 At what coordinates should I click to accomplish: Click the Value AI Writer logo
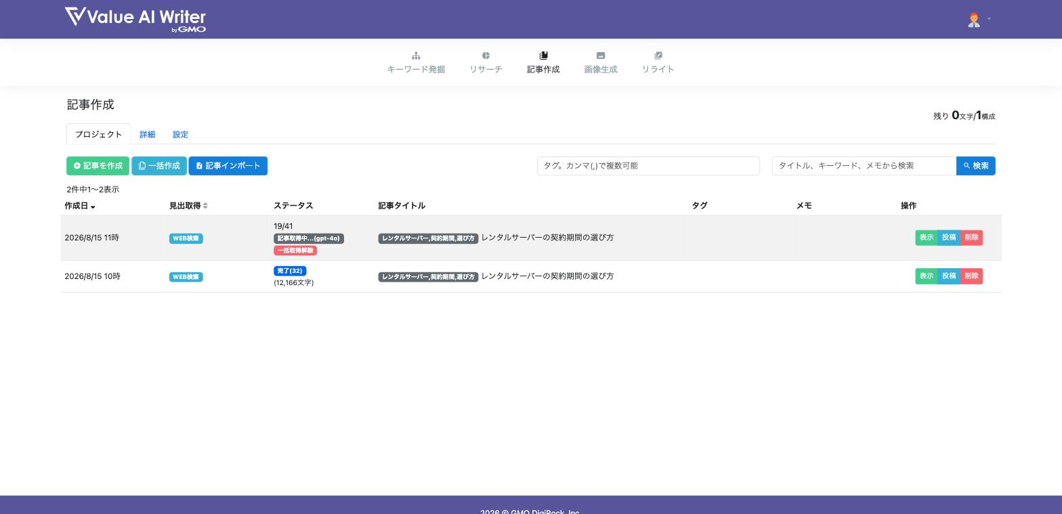tap(135, 20)
